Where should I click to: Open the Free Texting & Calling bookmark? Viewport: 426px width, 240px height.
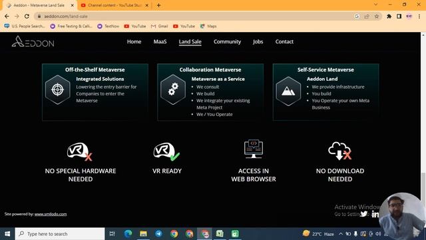tap(71, 26)
